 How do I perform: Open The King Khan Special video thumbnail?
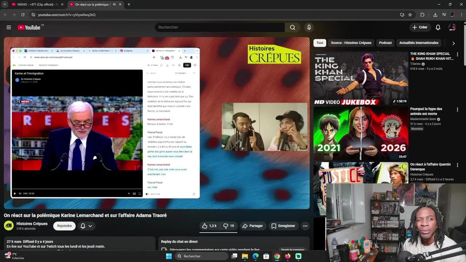361,78
